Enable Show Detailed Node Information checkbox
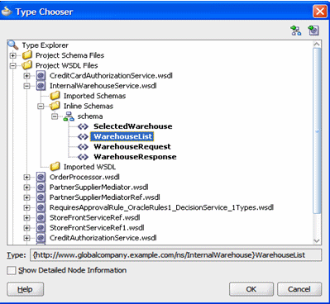The height and width of the screenshot is (304, 330). pyautogui.click(x=12, y=270)
